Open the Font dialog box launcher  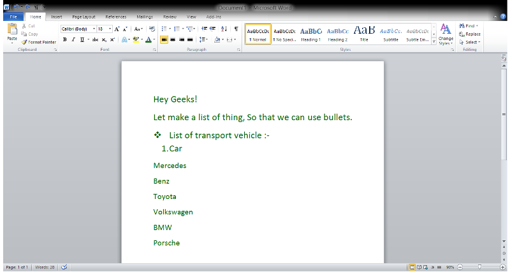click(x=154, y=50)
